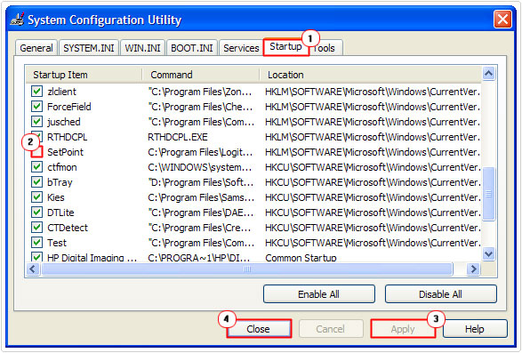Check the SetPoint startup checkbox
The height and width of the screenshot is (353, 522).
[x=36, y=152]
